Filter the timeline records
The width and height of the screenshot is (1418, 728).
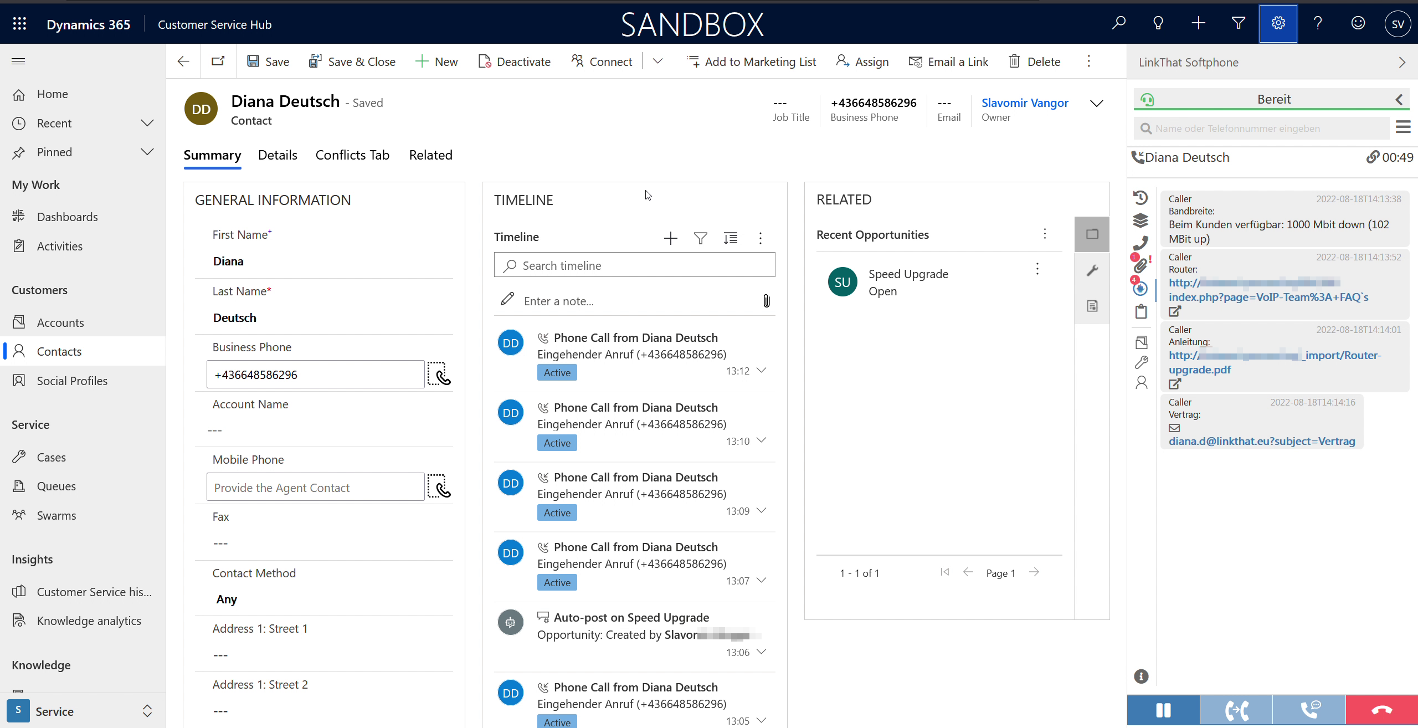coord(700,238)
